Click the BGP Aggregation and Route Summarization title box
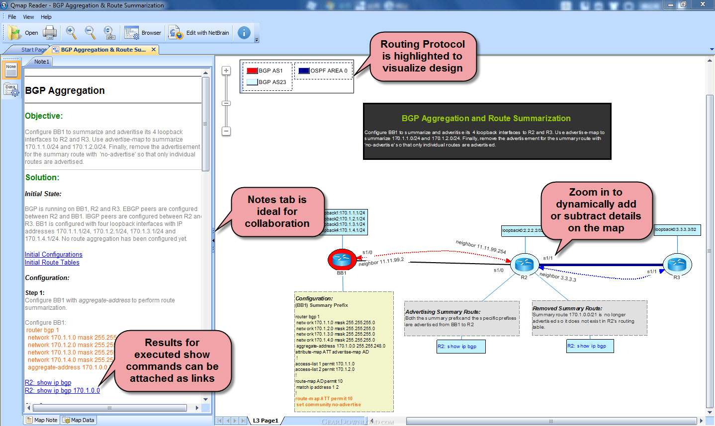The height and width of the screenshot is (426, 715). 487,131
